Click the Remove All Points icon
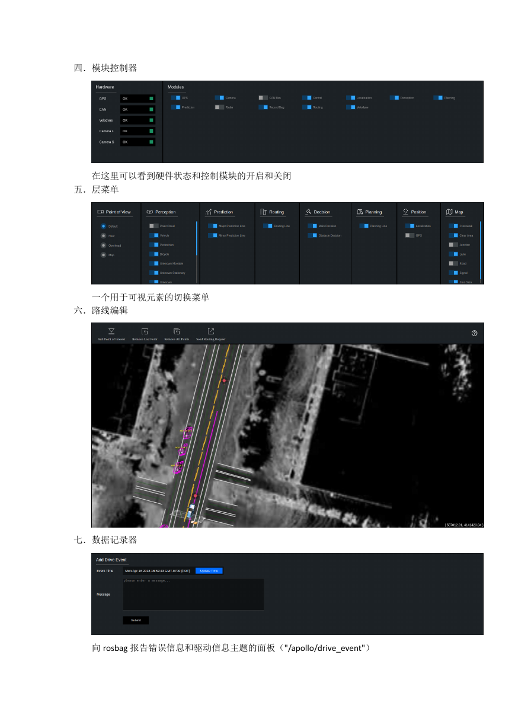 pos(177,331)
